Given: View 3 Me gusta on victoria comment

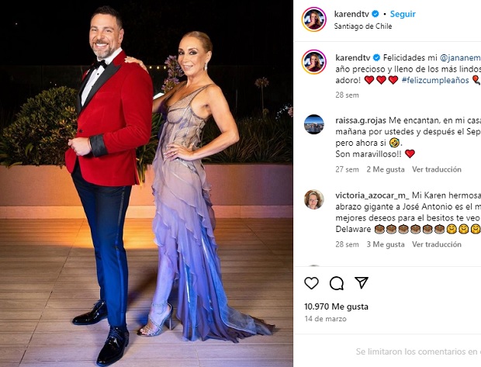Looking at the screenshot, I should (386, 244).
